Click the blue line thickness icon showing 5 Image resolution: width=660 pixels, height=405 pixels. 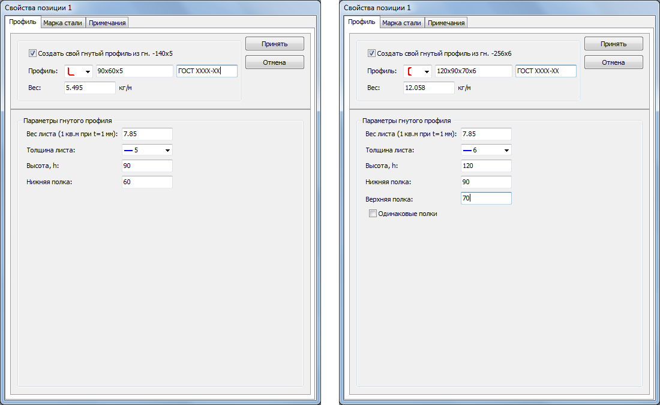click(128, 150)
